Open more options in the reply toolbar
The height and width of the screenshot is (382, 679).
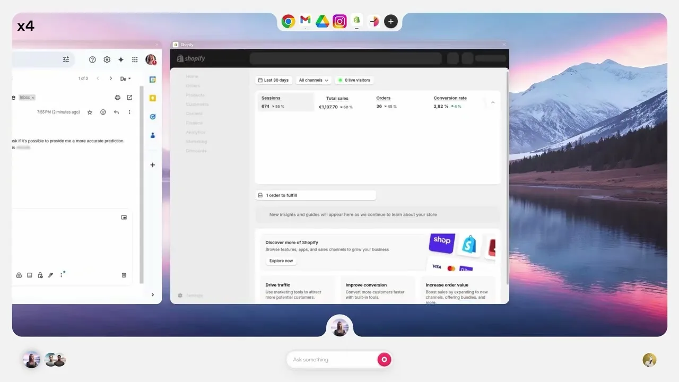point(62,275)
